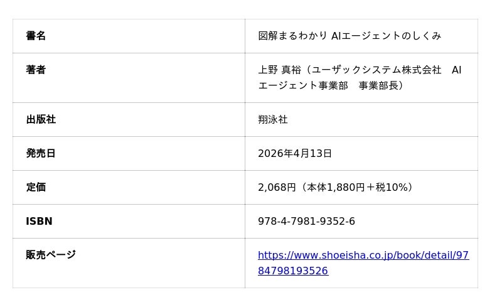The height and width of the screenshot is (307, 502).
Task: Click the ISBN row label
Action: (x=39, y=222)
